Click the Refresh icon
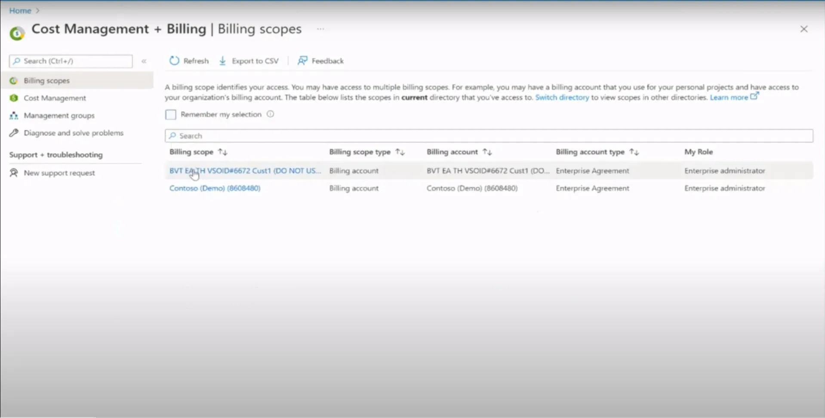Image resolution: width=825 pixels, height=418 pixels. point(174,61)
